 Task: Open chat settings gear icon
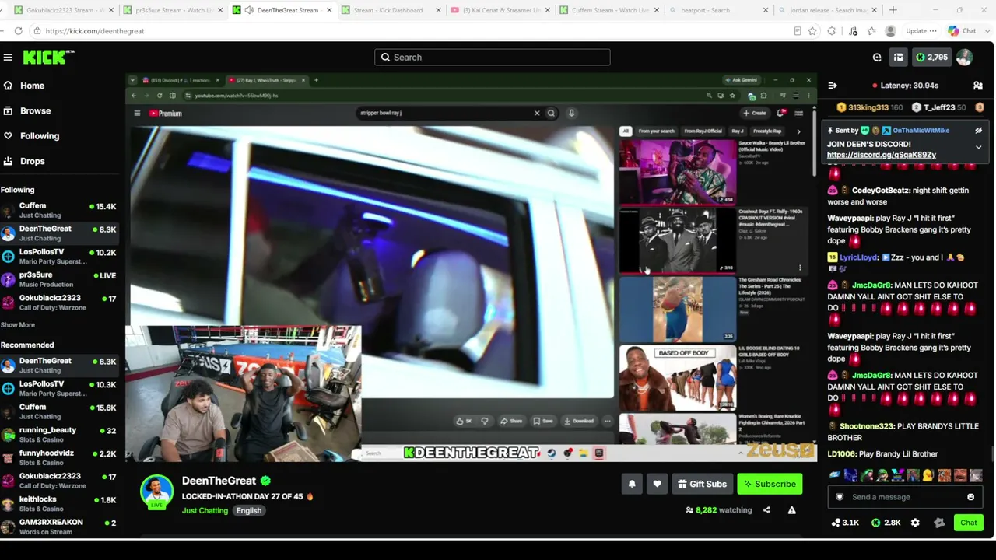tap(915, 523)
